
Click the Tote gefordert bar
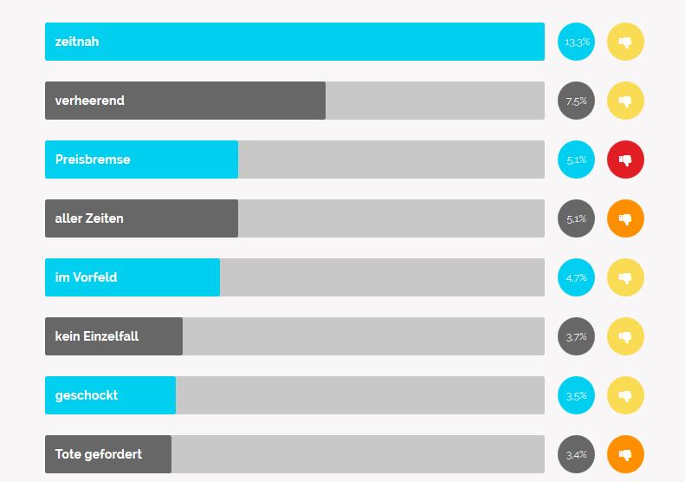pos(295,454)
